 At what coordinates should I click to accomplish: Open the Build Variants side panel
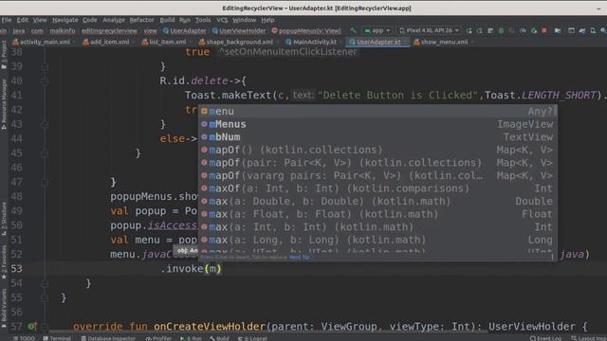pyautogui.click(x=4, y=308)
